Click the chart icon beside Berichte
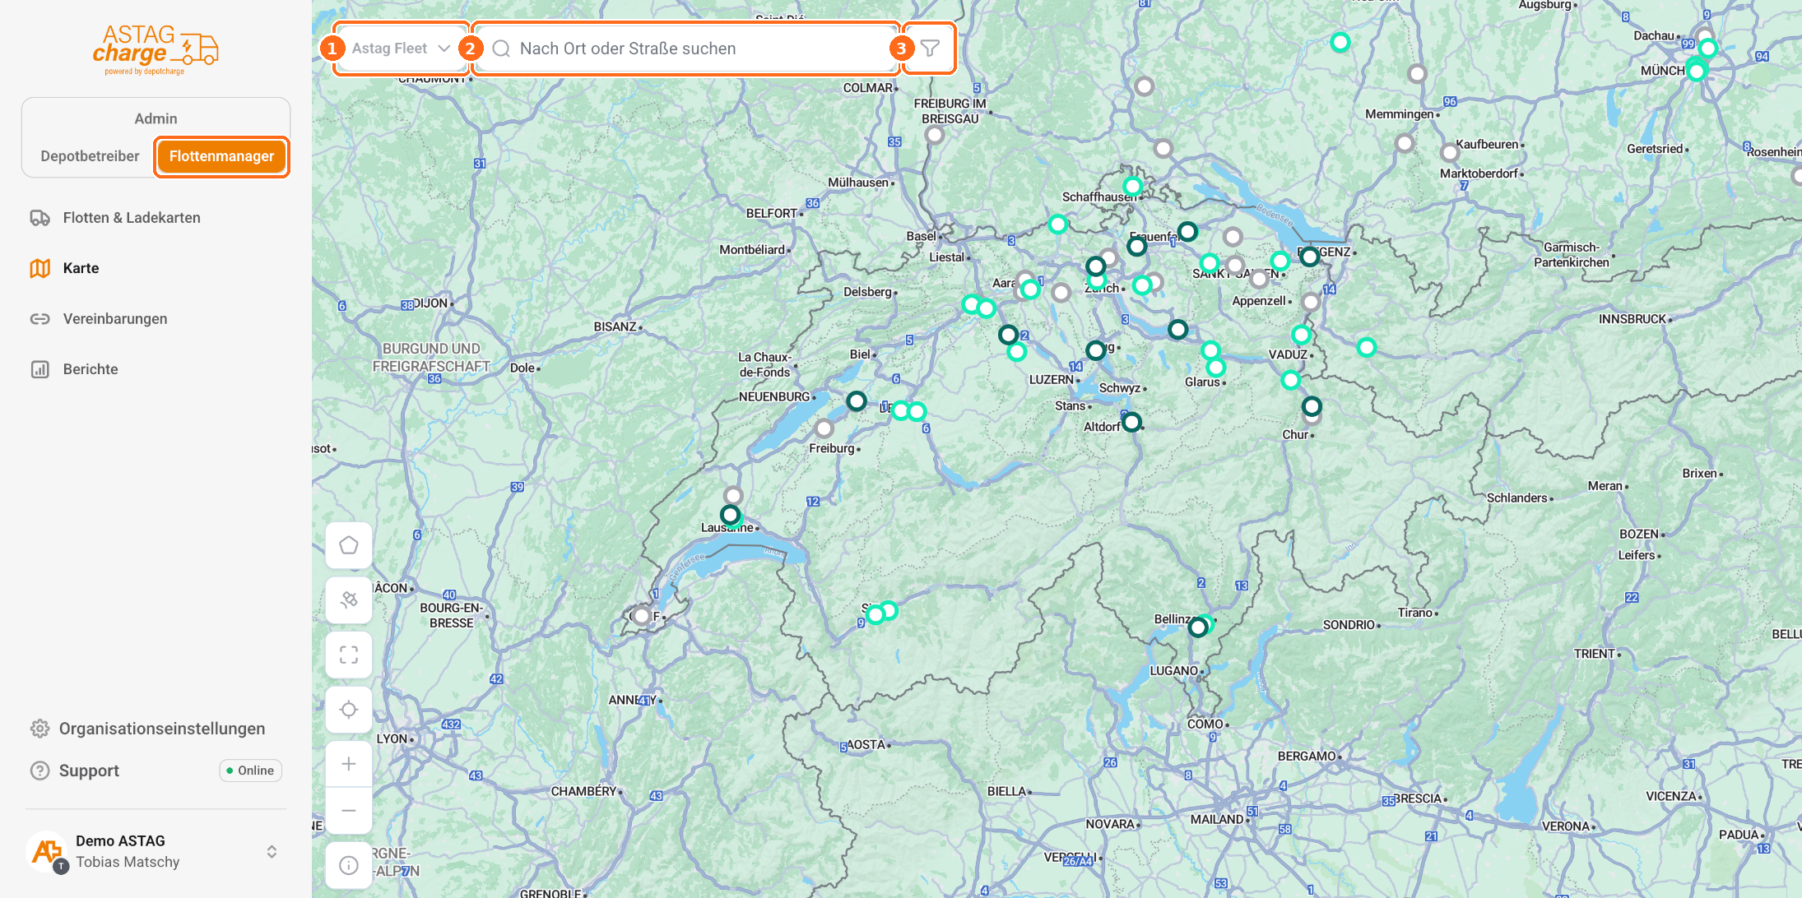1802x898 pixels. (40, 369)
